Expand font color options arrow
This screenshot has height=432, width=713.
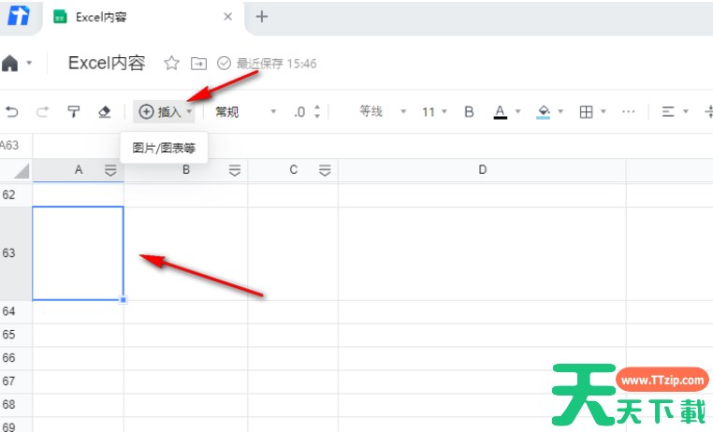(517, 111)
